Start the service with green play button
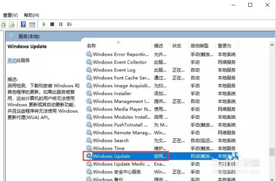 [44, 24]
